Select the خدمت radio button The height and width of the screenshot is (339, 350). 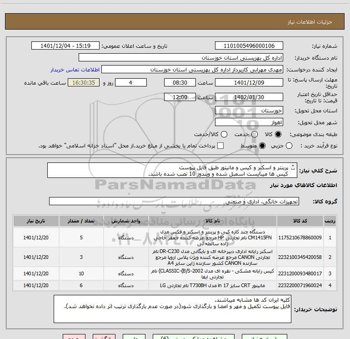pyautogui.click(x=255, y=134)
